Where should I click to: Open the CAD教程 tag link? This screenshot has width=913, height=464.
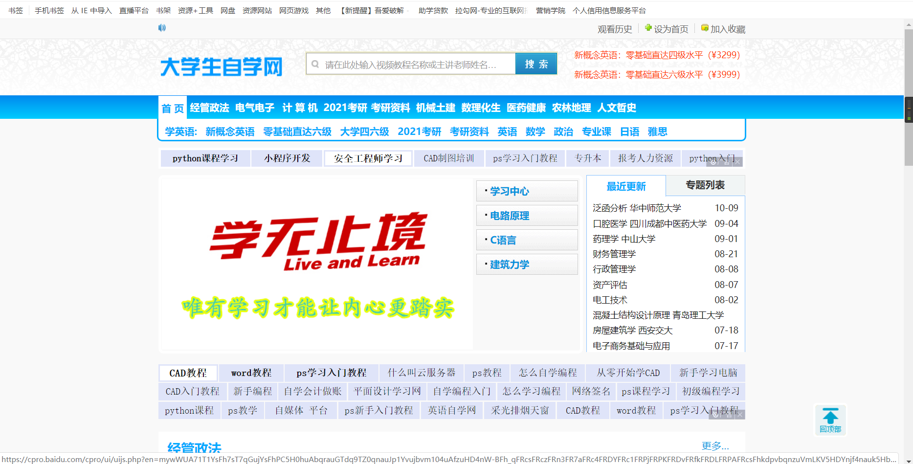[188, 373]
